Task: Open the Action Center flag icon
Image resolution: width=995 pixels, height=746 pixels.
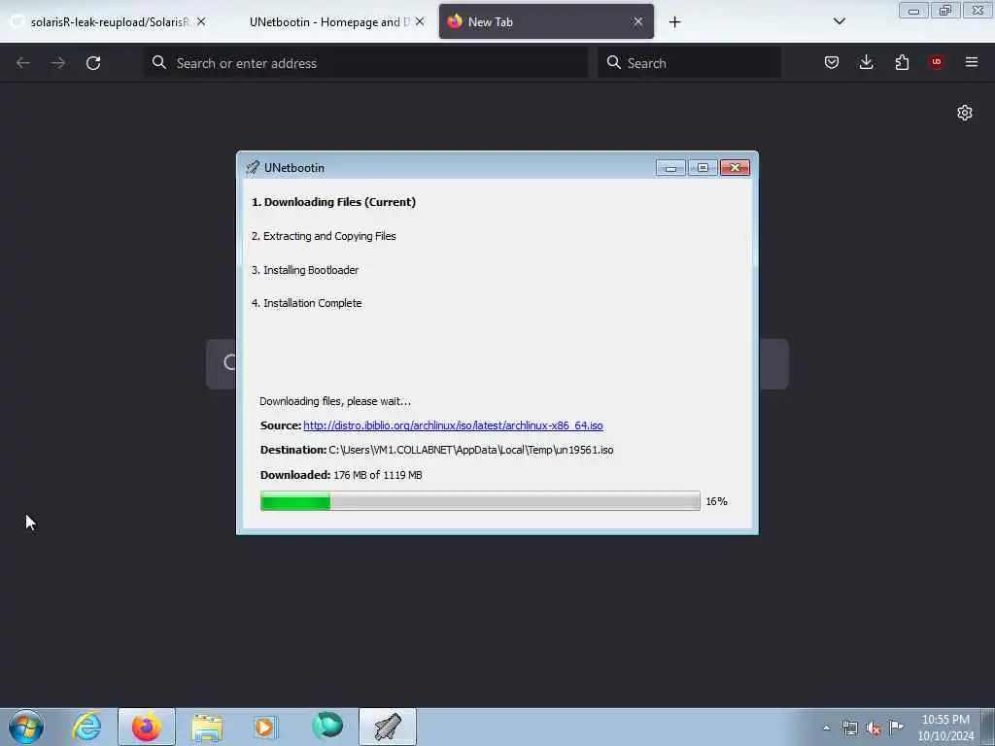Action: (897, 727)
